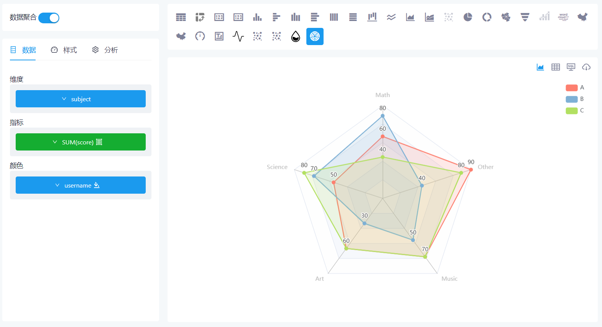The height and width of the screenshot is (327, 602).
Task: Select the pivot table chart type
Action: (x=200, y=17)
